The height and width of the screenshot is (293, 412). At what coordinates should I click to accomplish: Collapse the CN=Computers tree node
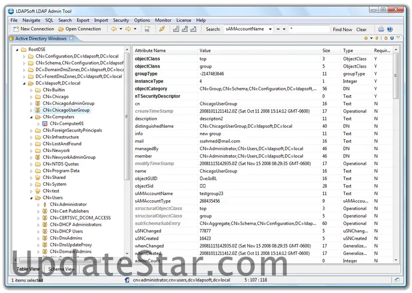click(31, 117)
